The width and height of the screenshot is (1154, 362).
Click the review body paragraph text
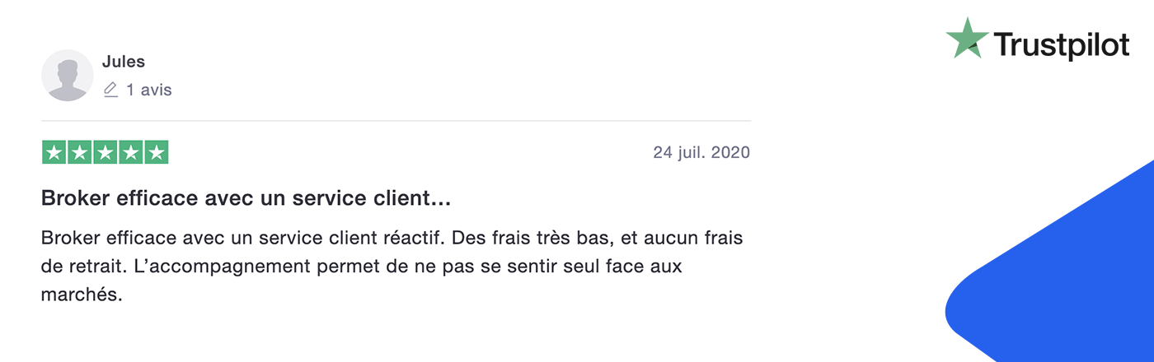(392, 267)
